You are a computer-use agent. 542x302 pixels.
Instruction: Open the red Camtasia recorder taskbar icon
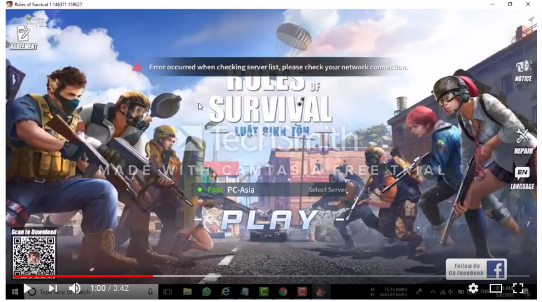tap(302, 292)
